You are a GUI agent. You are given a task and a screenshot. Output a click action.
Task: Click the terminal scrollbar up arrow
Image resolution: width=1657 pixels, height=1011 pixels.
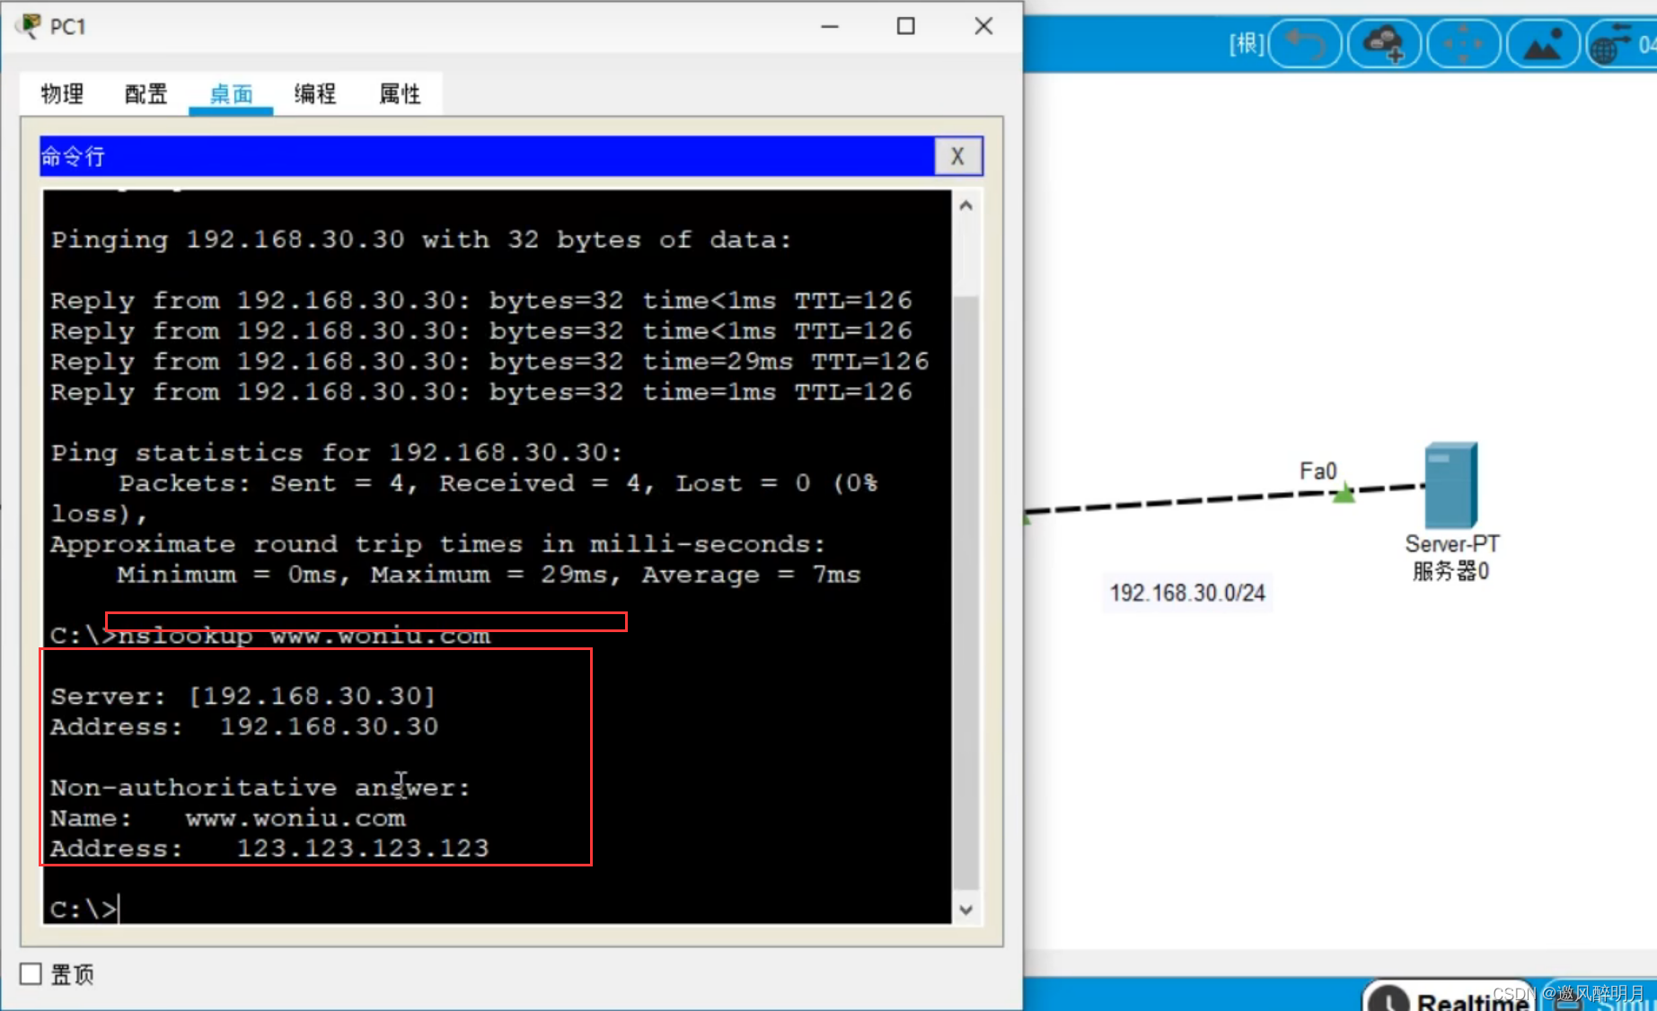tap(966, 206)
